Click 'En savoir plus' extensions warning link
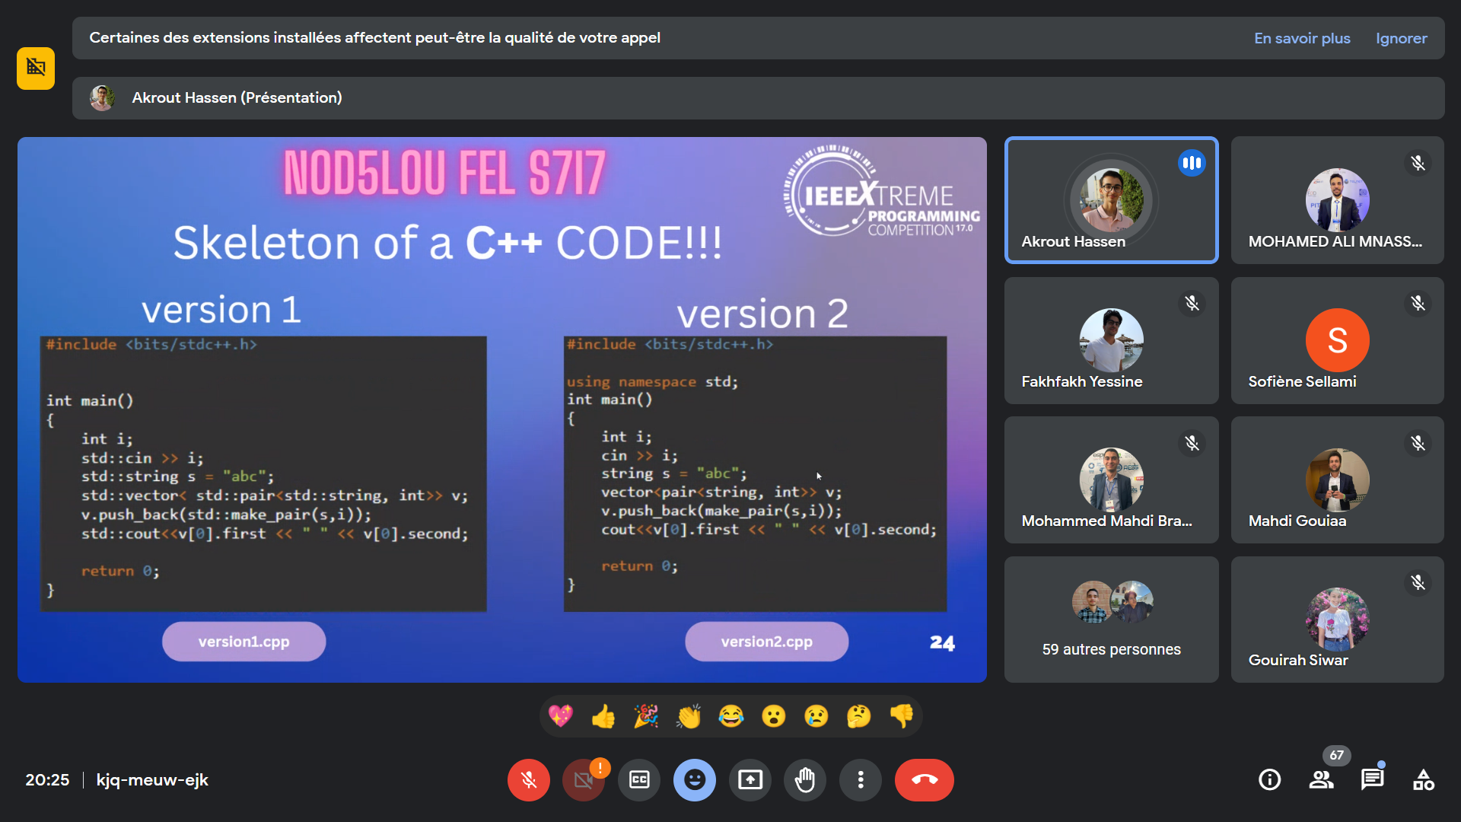 pos(1301,37)
